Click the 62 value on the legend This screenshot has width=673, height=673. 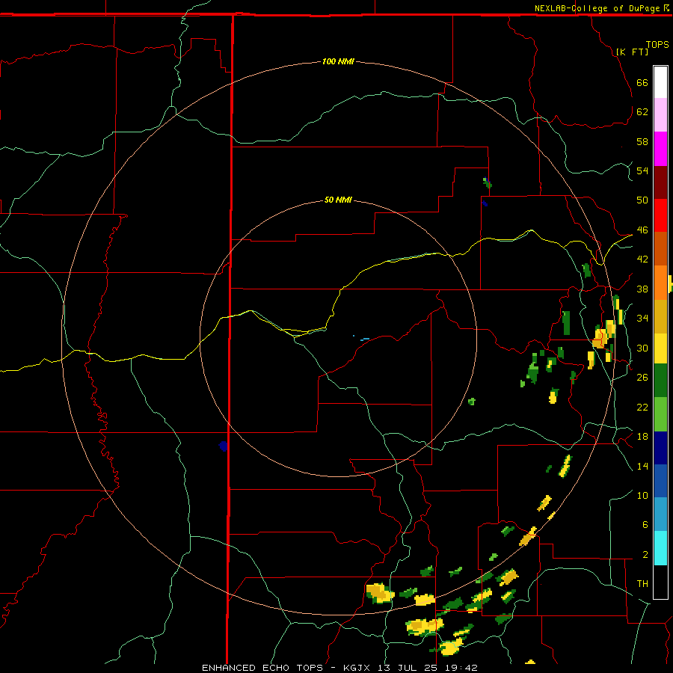pos(642,111)
